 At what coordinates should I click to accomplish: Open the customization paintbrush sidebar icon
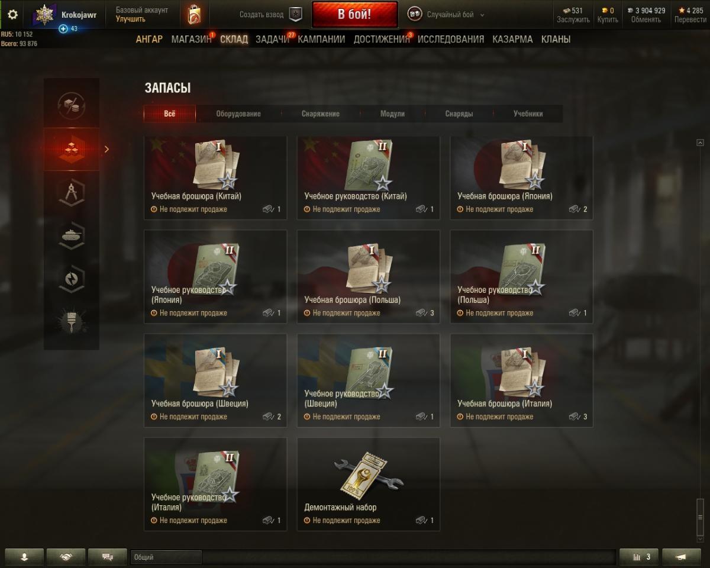tap(72, 322)
